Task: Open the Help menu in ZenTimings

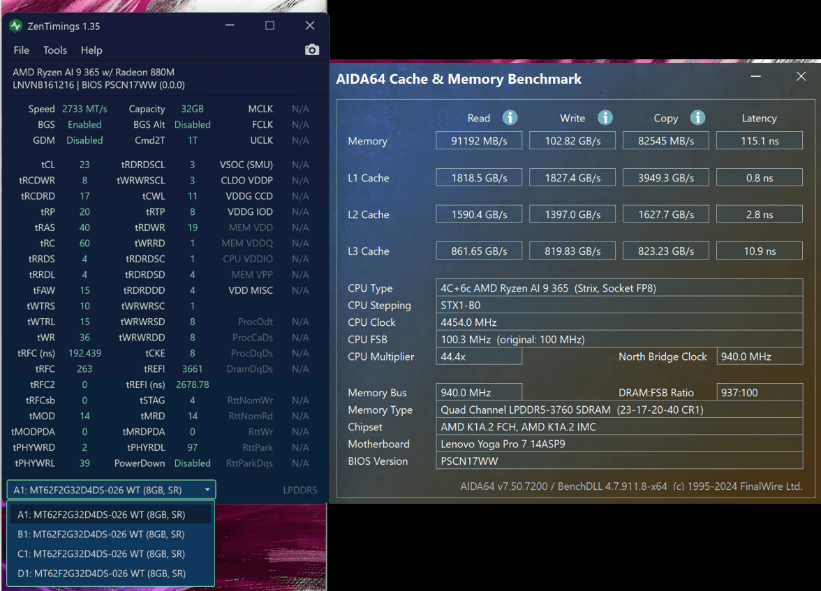Action: click(91, 50)
